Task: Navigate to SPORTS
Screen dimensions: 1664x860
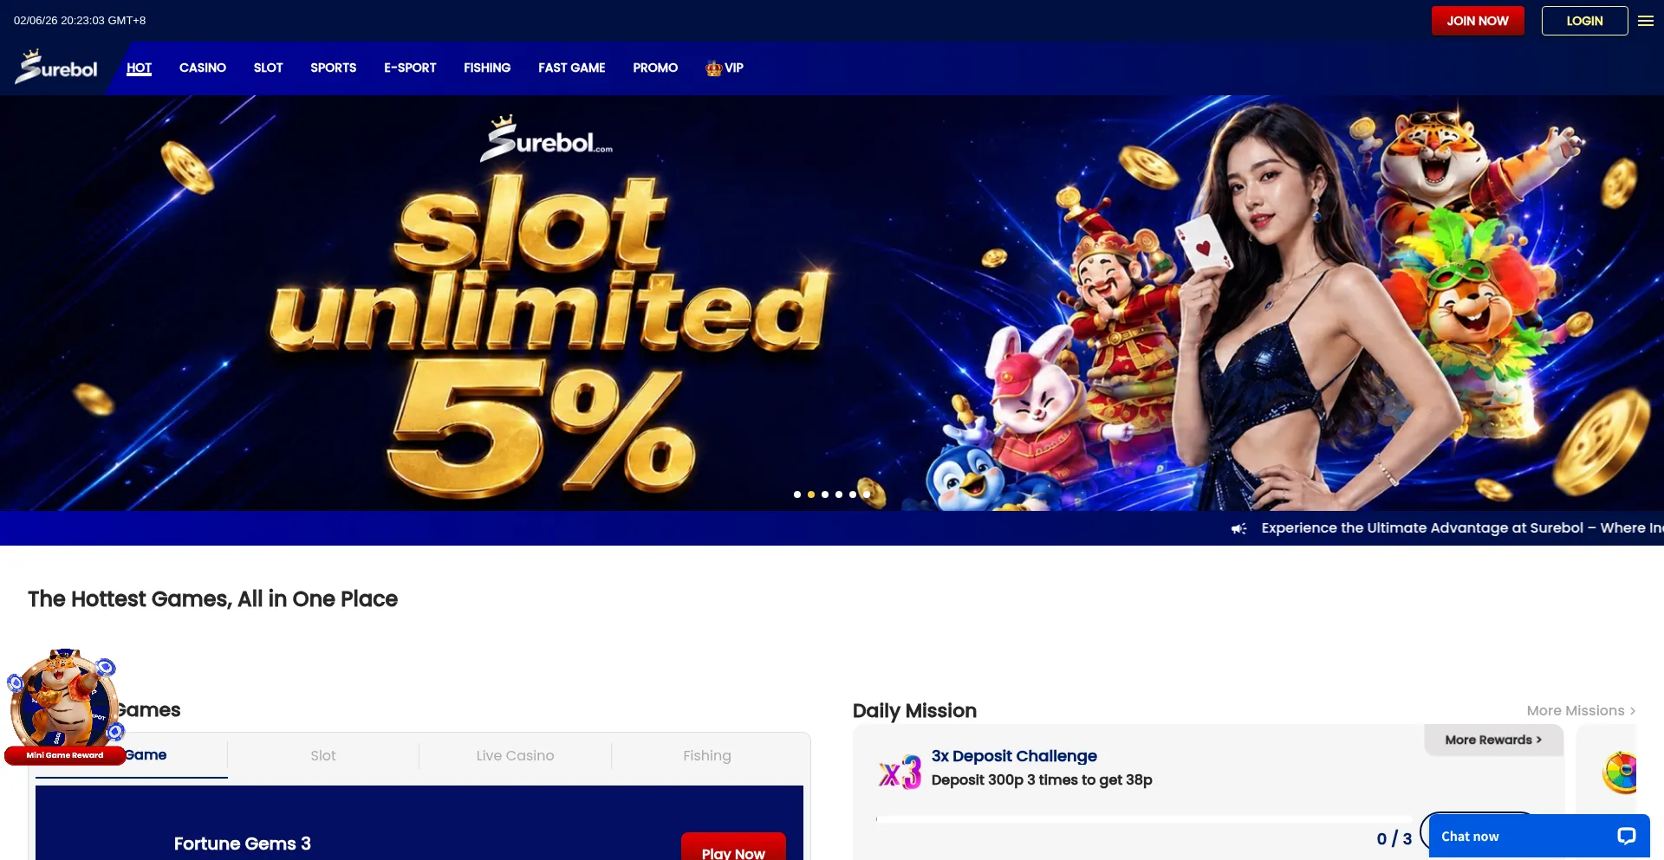Action: [x=334, y=68]
